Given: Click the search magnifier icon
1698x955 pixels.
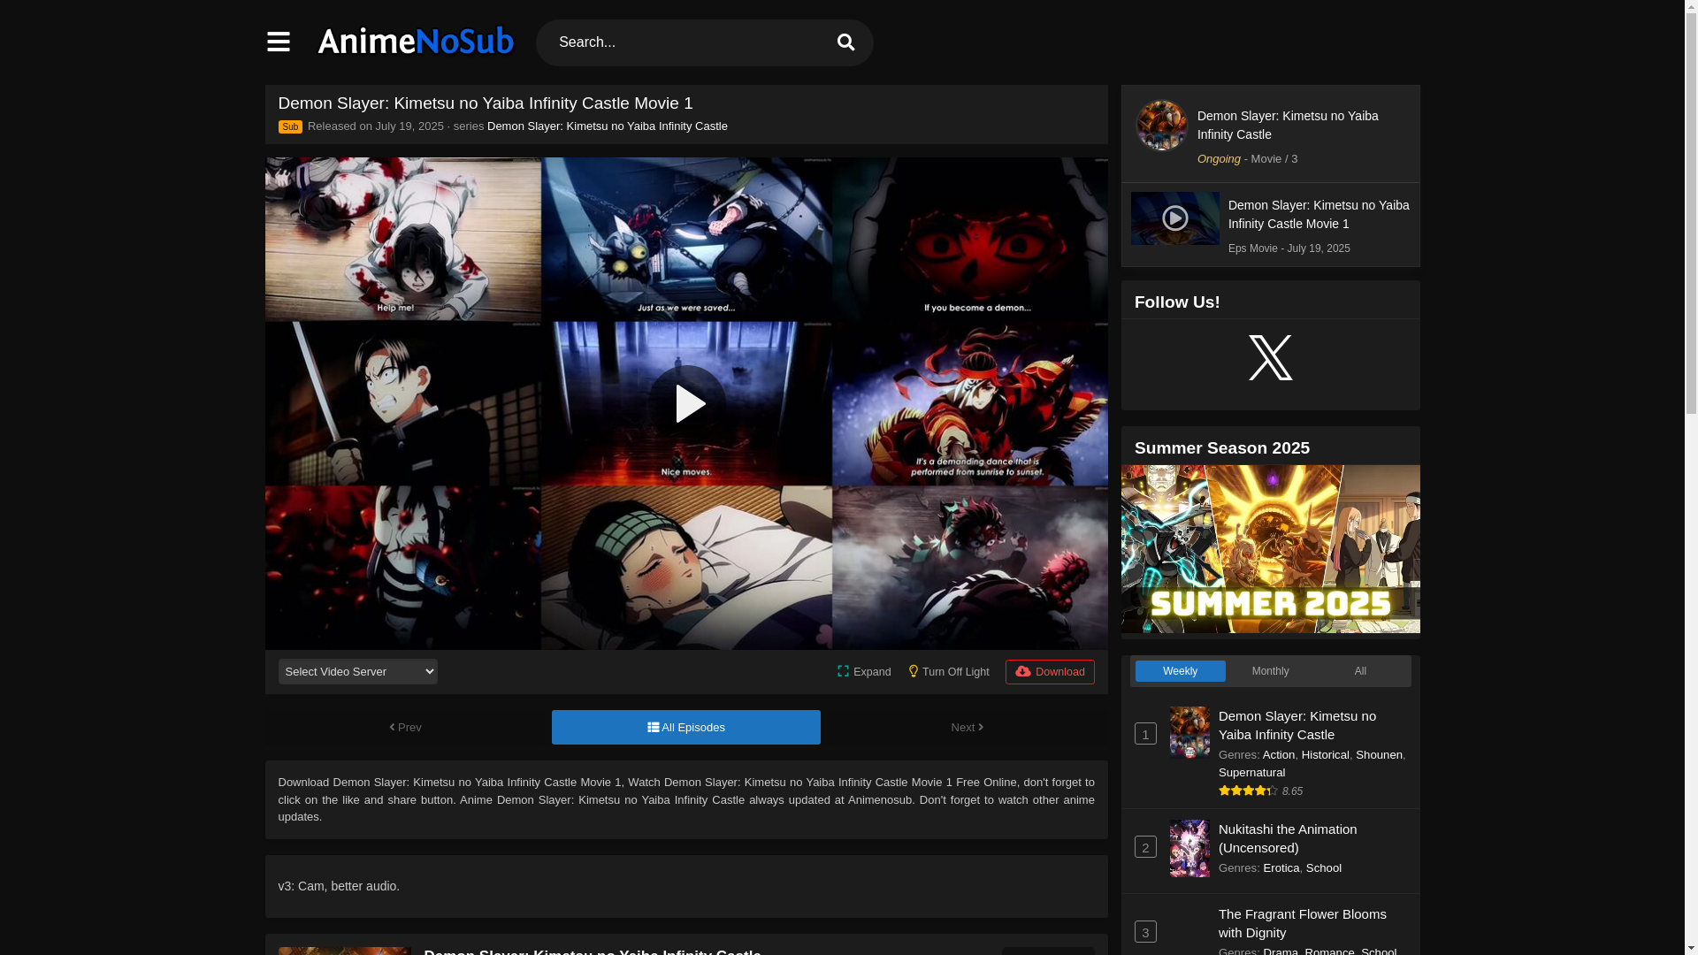Looking at the screenshot, I should point(845,42).
